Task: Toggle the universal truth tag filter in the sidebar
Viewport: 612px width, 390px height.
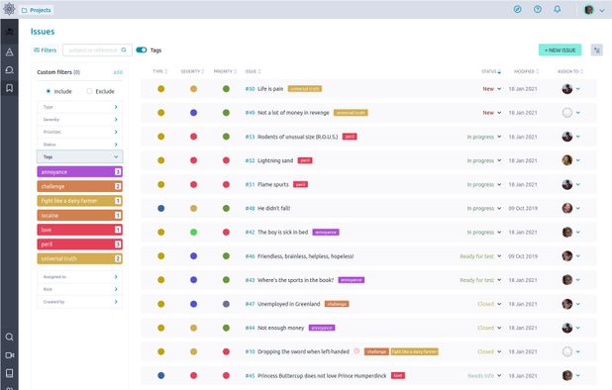Action: tap(79, 258)
